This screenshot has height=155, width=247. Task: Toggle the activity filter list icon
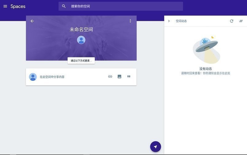pos(241,21)
